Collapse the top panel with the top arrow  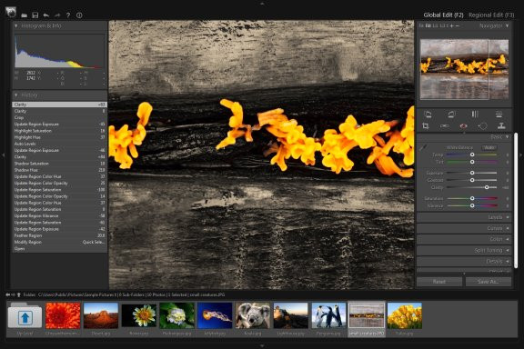pos(262,4)
